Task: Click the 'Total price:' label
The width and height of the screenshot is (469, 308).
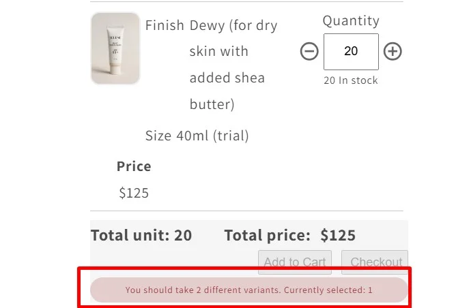Action: click(x=268, y=235)
